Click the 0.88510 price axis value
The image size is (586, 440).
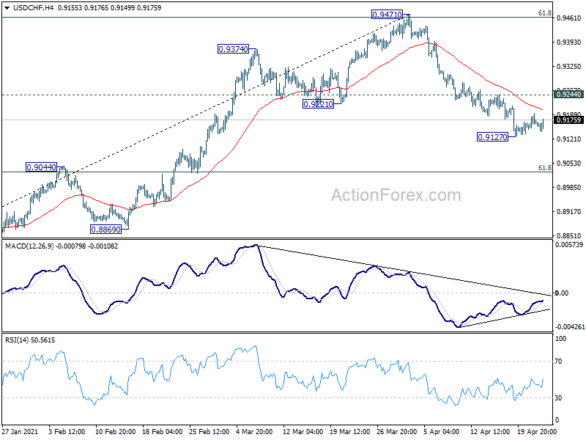569,235
